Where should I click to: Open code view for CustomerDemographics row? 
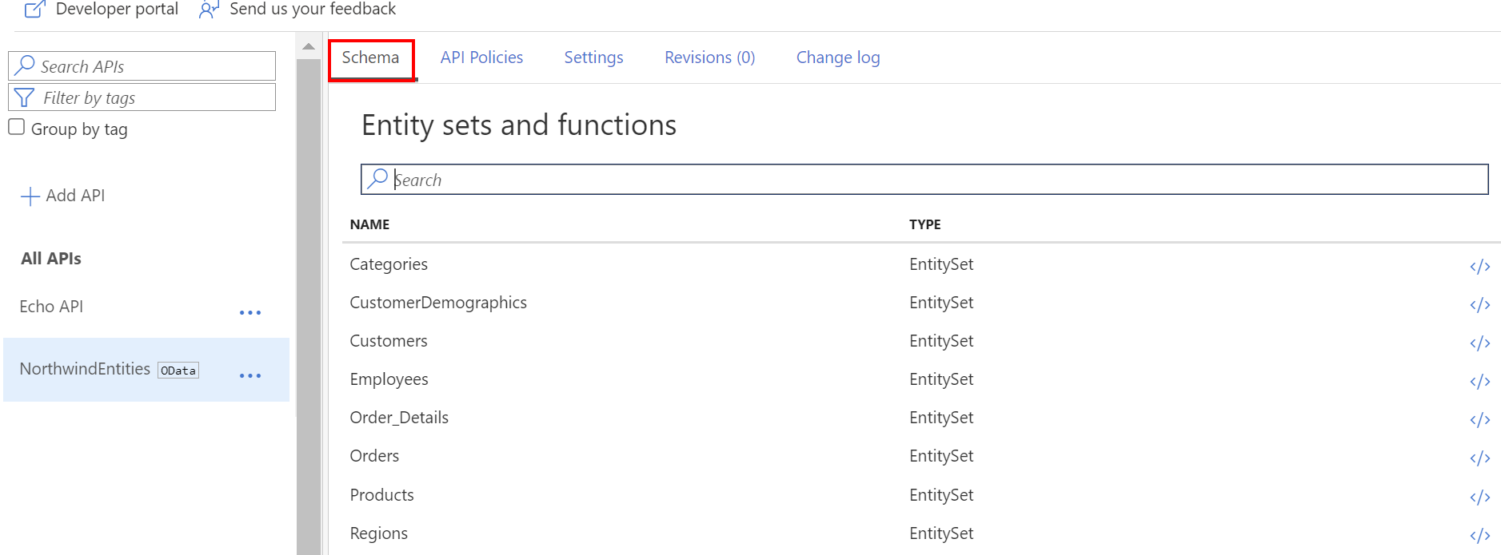click(x=1479, y=304)
